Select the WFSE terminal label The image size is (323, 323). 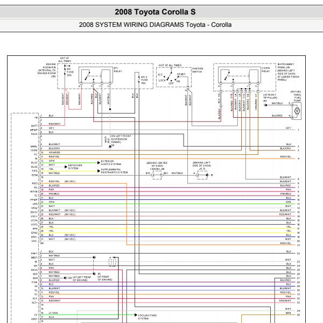pyautogui.click(x=34, y=191)
